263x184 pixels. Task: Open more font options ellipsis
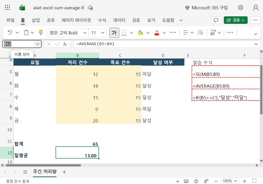tap(173, 32)
